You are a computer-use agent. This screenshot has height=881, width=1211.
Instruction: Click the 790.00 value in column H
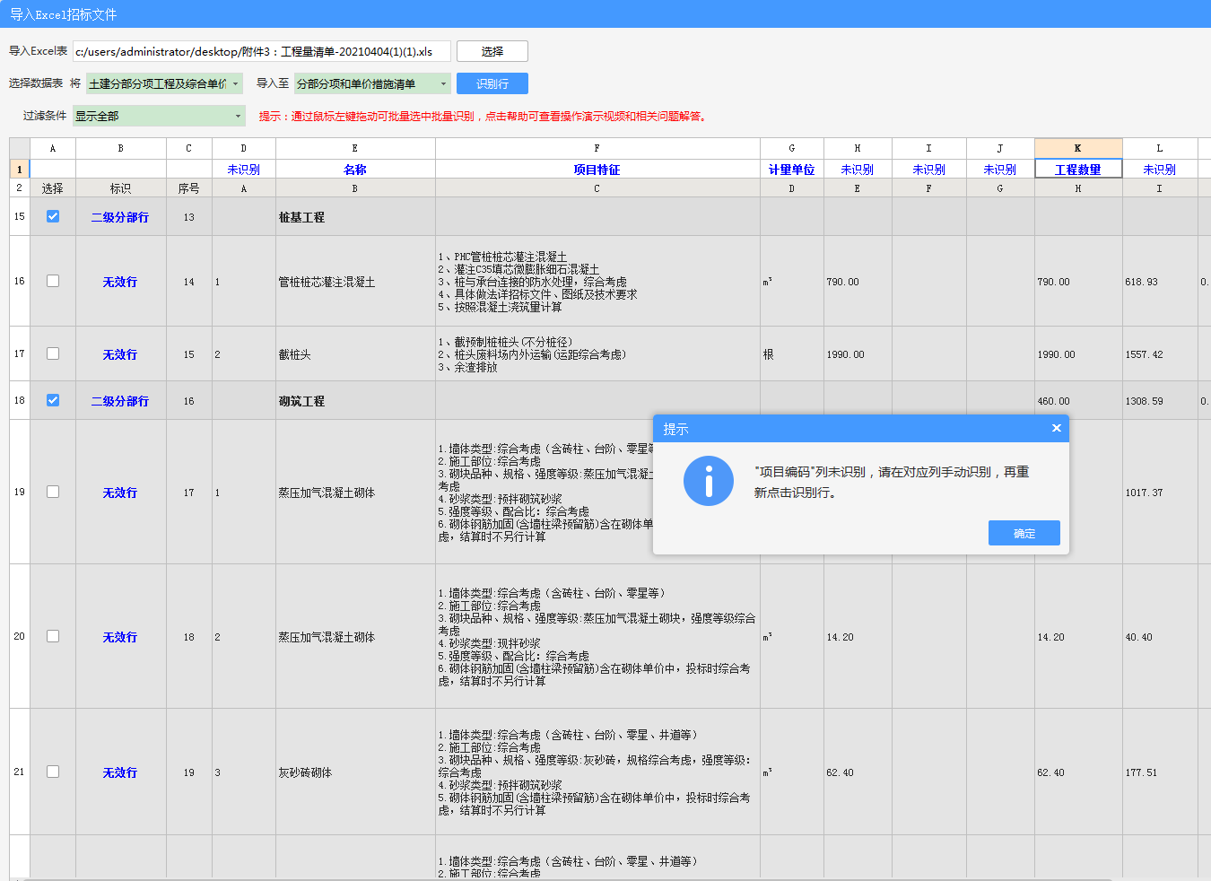[843, 282]
